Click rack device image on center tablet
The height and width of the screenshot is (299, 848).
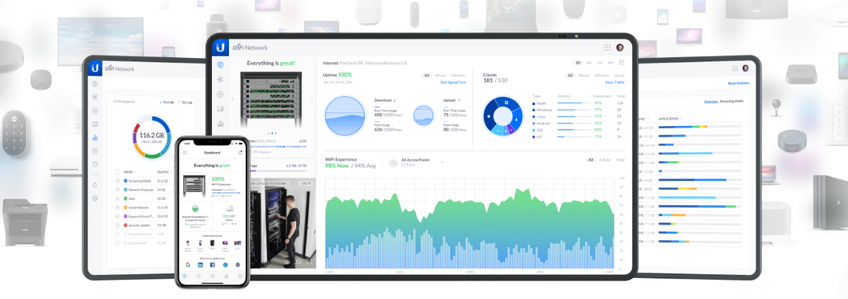pos(271,99)
